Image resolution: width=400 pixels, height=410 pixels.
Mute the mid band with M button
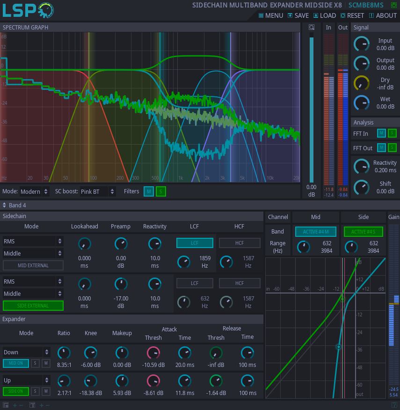point(46,363)
